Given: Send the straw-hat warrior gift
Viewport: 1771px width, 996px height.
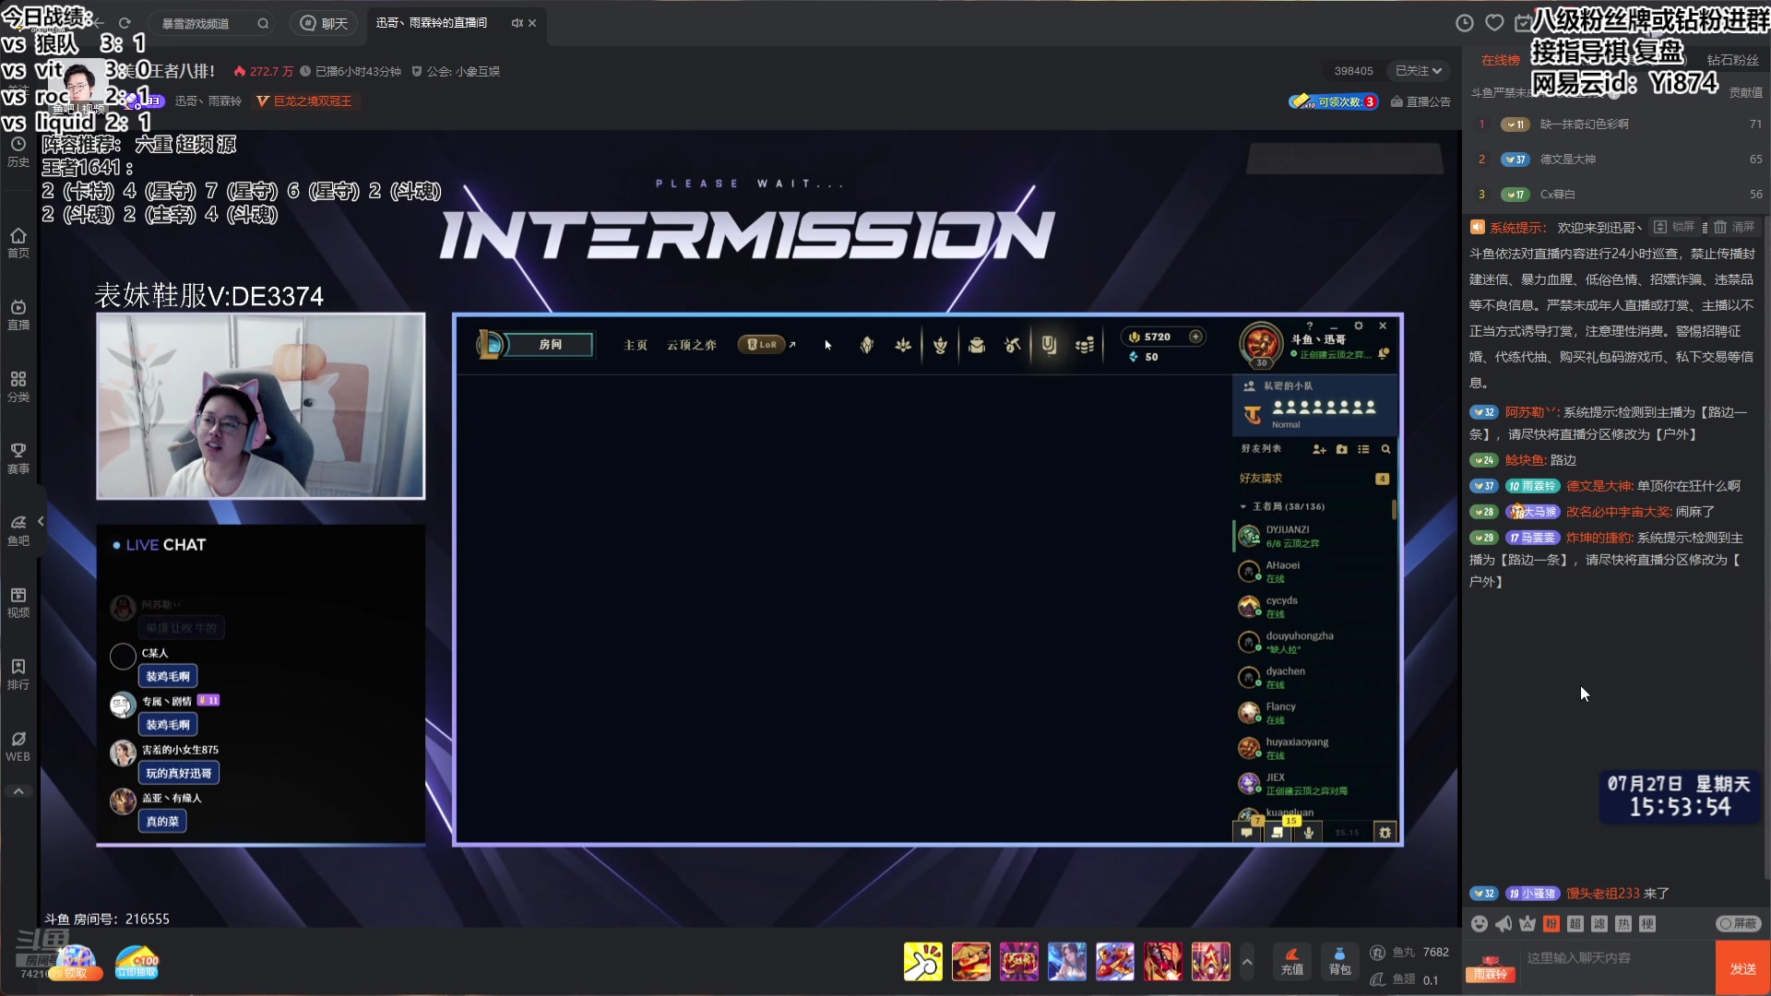Looking at the screenshot, I should tap(971, 962).
